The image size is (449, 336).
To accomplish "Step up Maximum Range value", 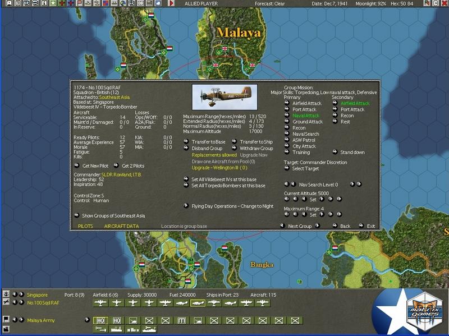I will tap(323, 214).
